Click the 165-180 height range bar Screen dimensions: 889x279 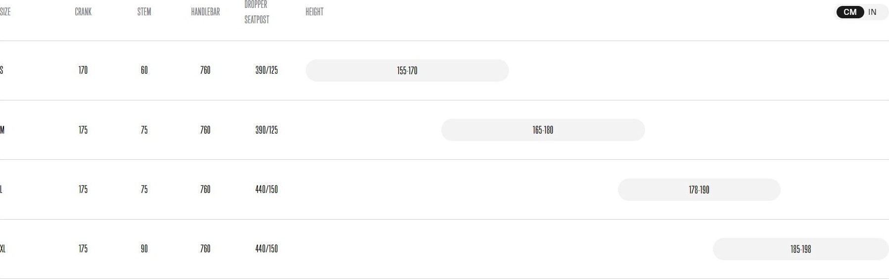(543, 130)
